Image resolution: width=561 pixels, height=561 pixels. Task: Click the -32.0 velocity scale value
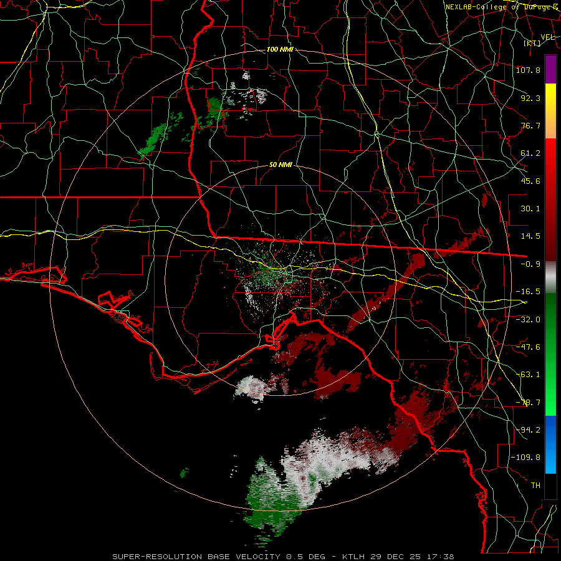528,320
